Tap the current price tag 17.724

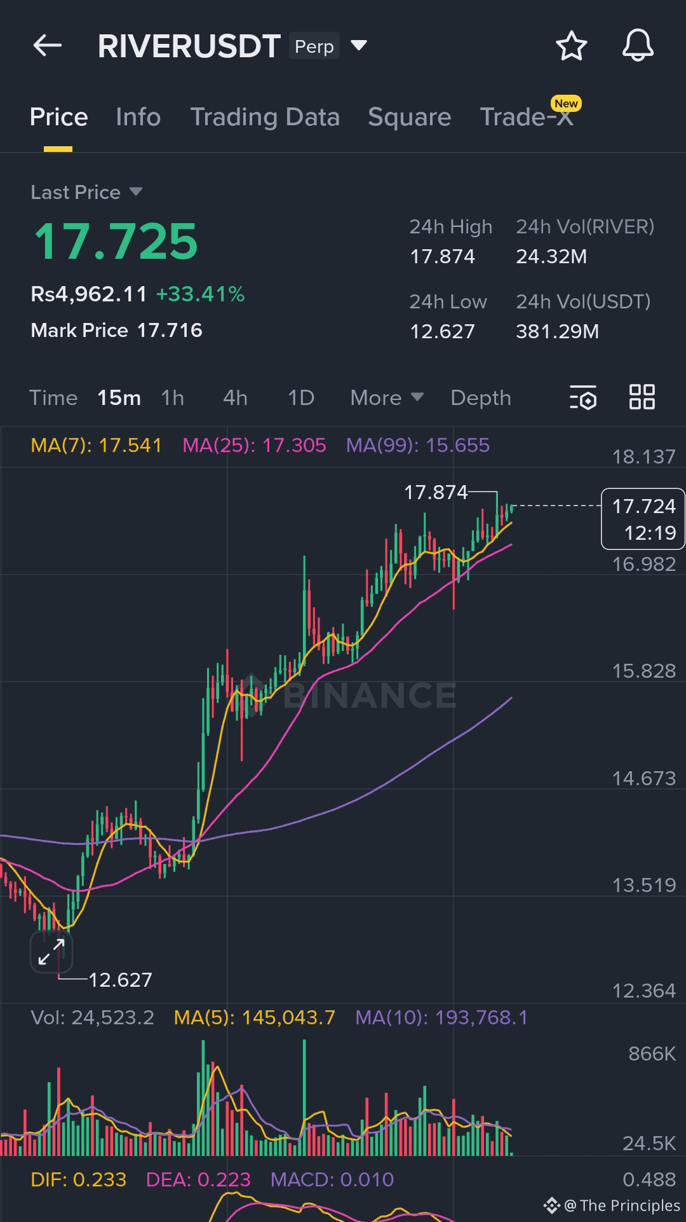tap(643, 519)
